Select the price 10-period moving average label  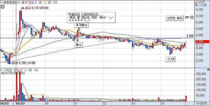40,2
